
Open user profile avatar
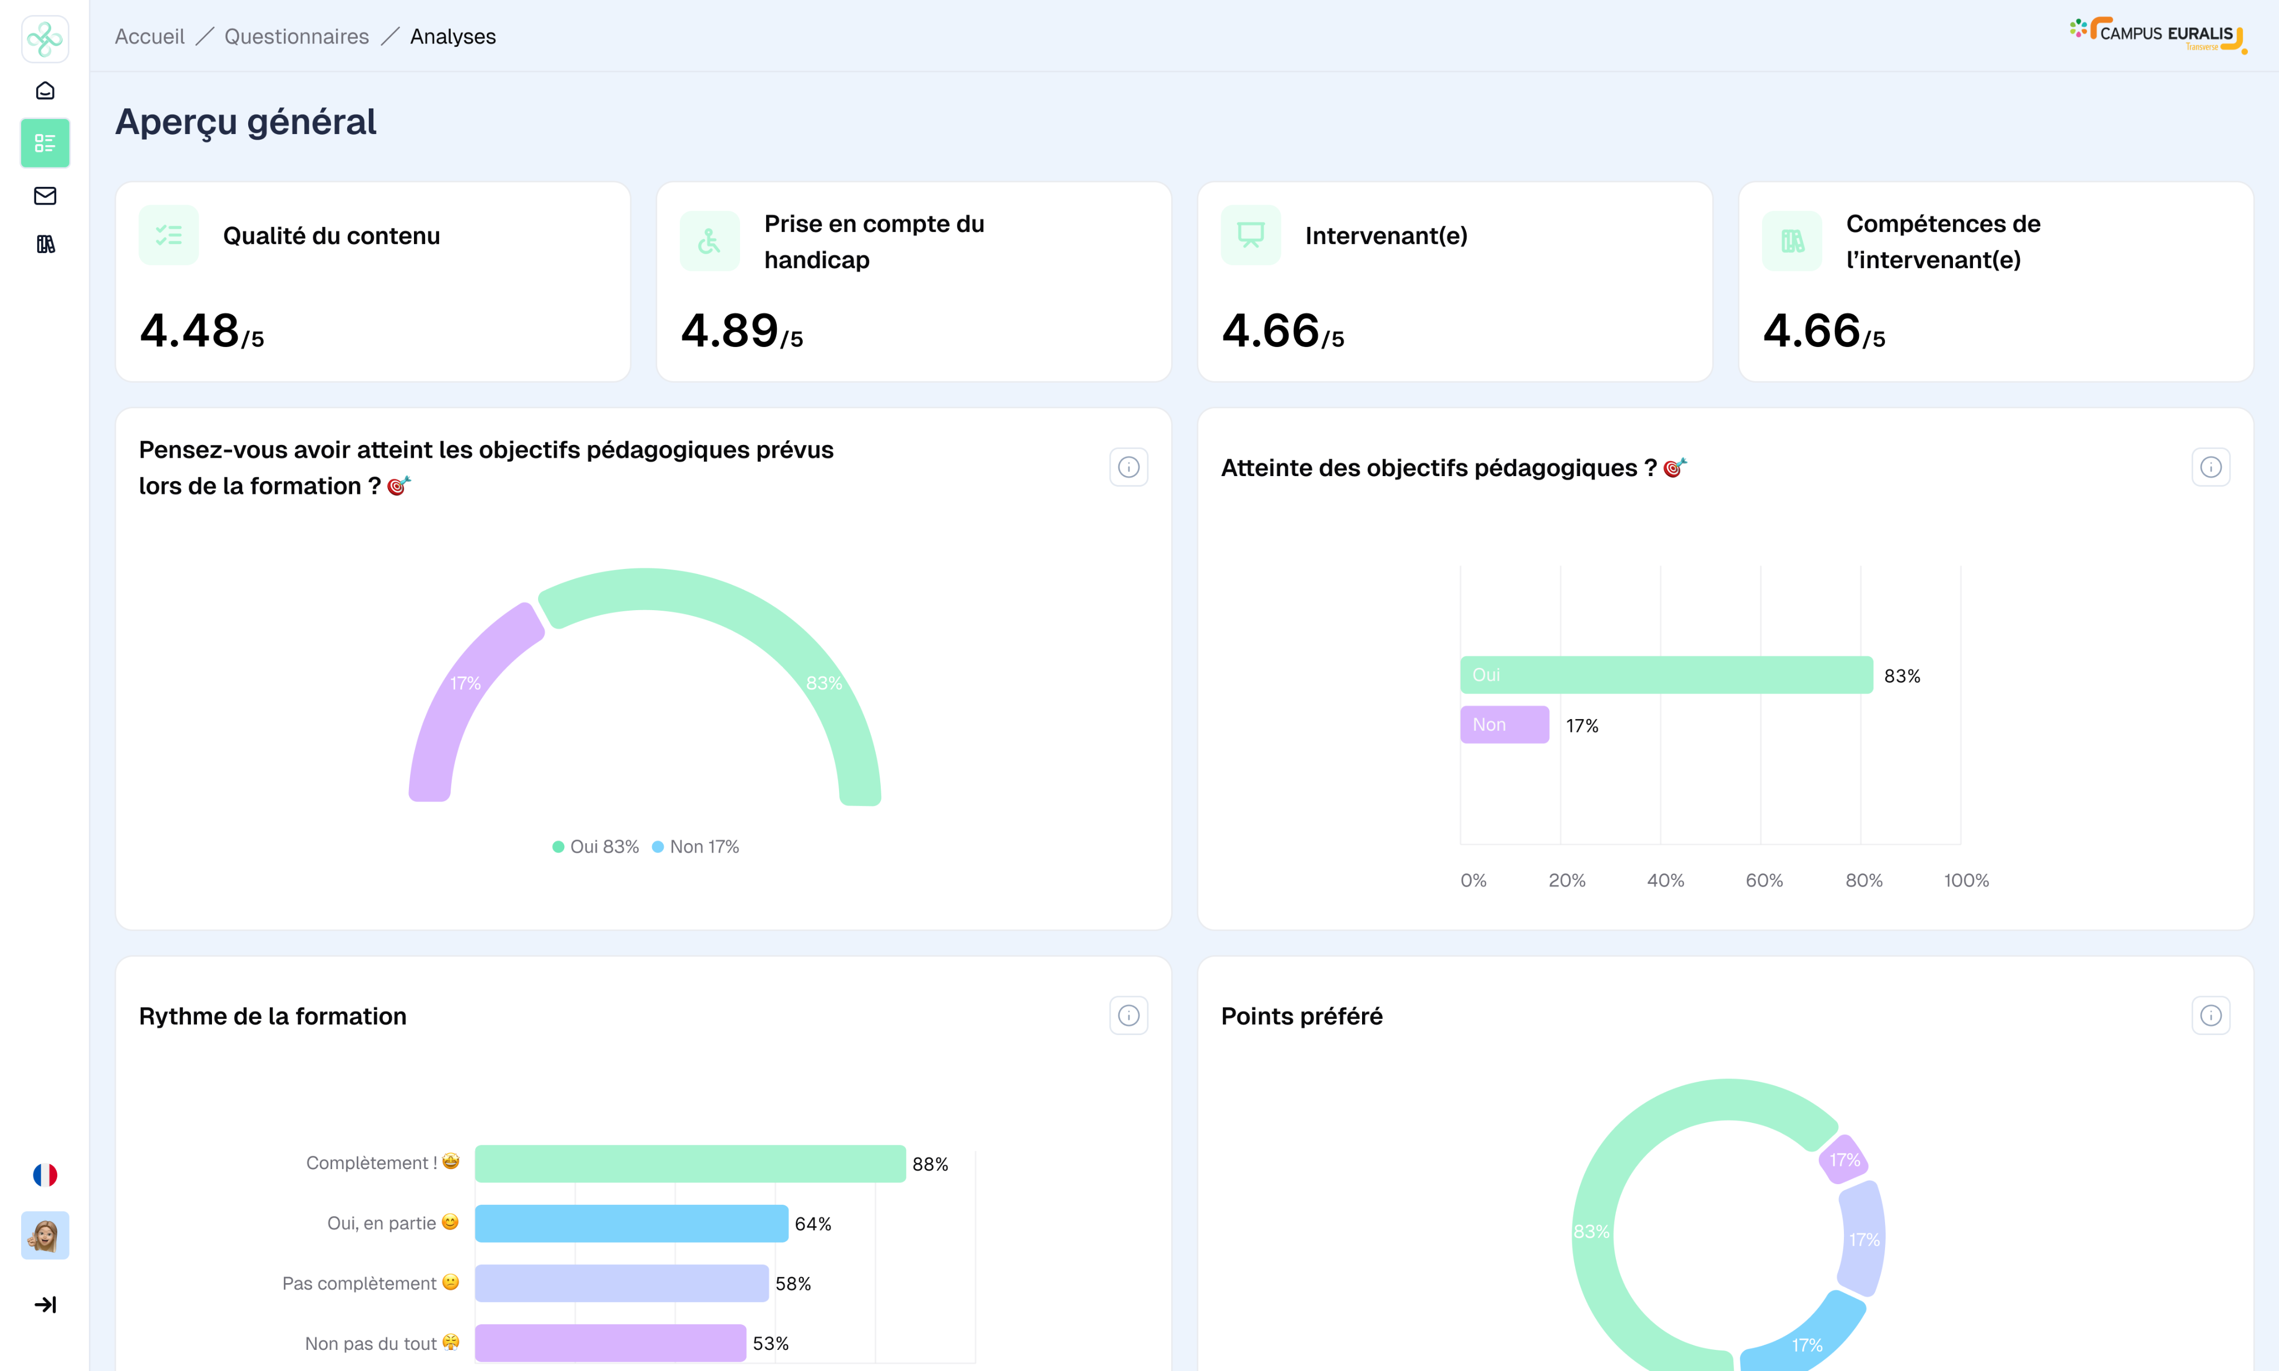point(45,1235)
